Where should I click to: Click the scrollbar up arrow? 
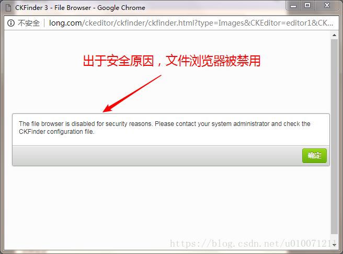(334, 35)
